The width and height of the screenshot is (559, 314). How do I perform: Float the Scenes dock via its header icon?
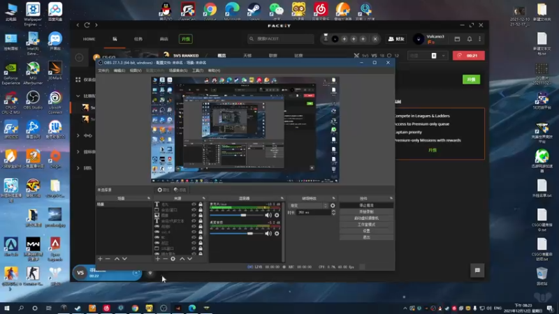149,198
